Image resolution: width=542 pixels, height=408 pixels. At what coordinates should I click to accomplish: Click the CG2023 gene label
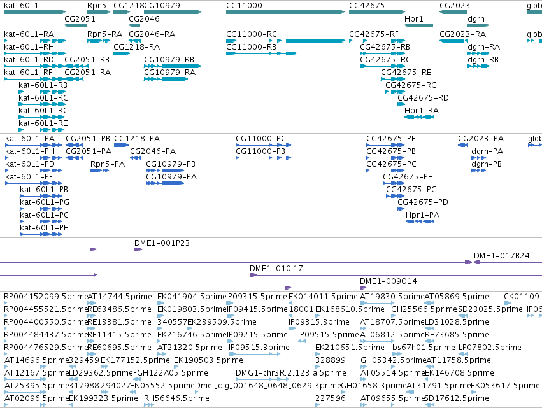tap(455, 6)
